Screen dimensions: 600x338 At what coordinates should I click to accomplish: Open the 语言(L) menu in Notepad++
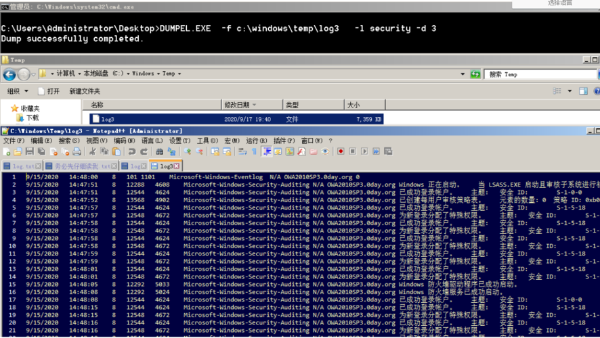click(152, 141)
